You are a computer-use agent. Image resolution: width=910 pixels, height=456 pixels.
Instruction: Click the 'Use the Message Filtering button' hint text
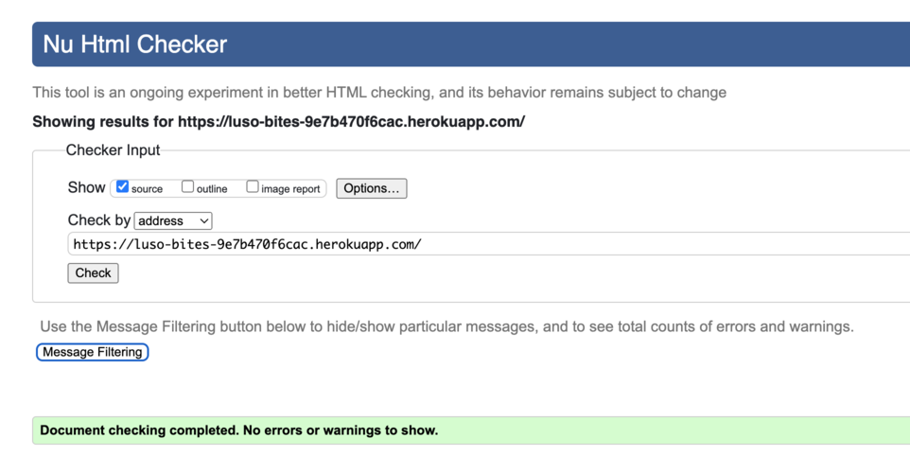[446, 326]
